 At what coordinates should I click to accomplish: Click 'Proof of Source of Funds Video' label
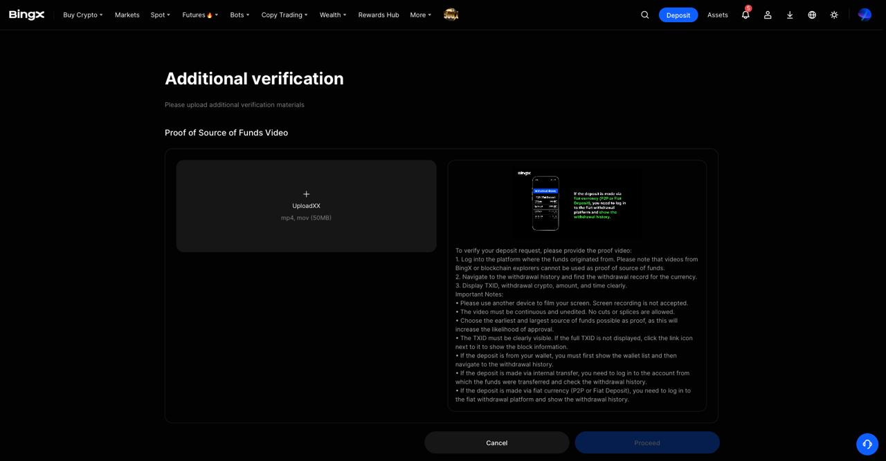pos(226,133)
